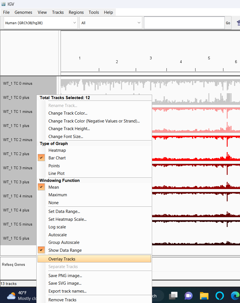Open the Tracks menu

pyautogui.click(x=58, y=12)
